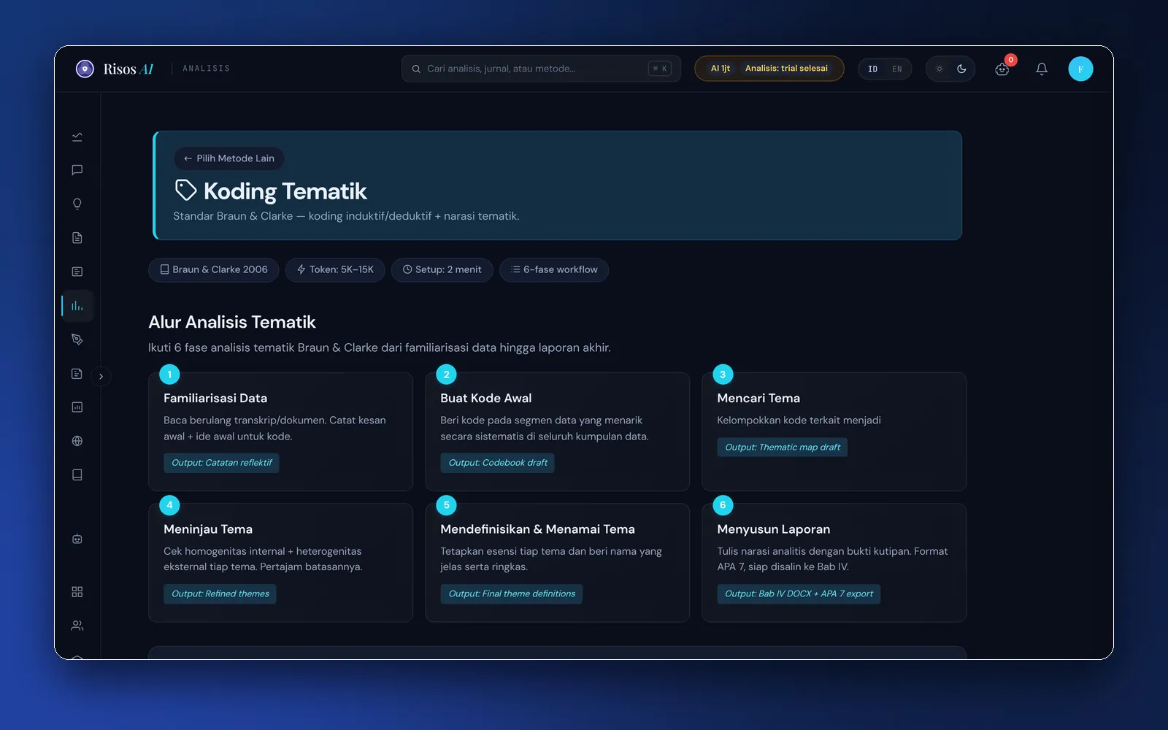This screenshot has width=1168, height=730.
Task: Click 'Output: Thematic map draft' tag
Action: click(782, 447)
